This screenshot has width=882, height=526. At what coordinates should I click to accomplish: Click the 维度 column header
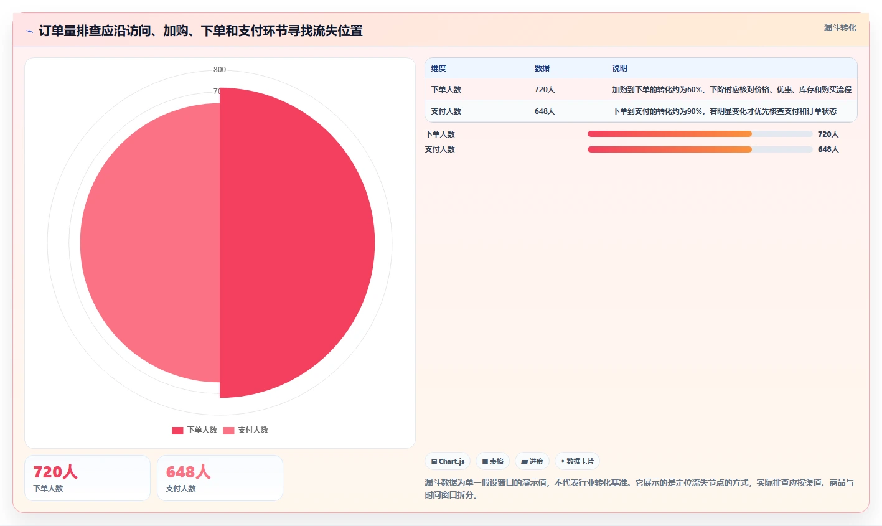pos(439,68)
